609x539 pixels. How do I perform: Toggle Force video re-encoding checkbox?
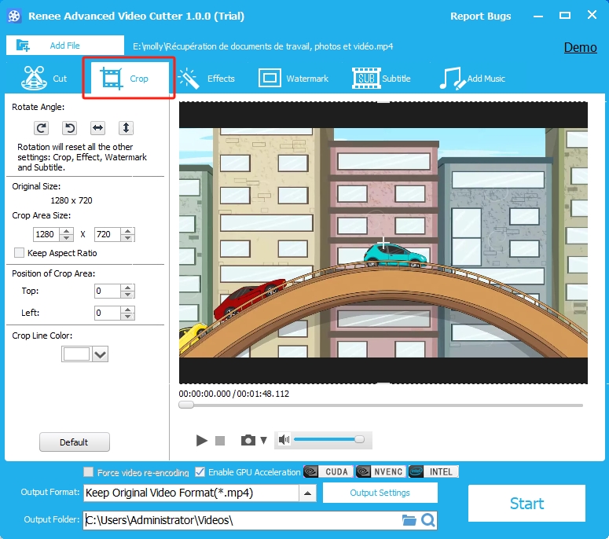point(89,472)
